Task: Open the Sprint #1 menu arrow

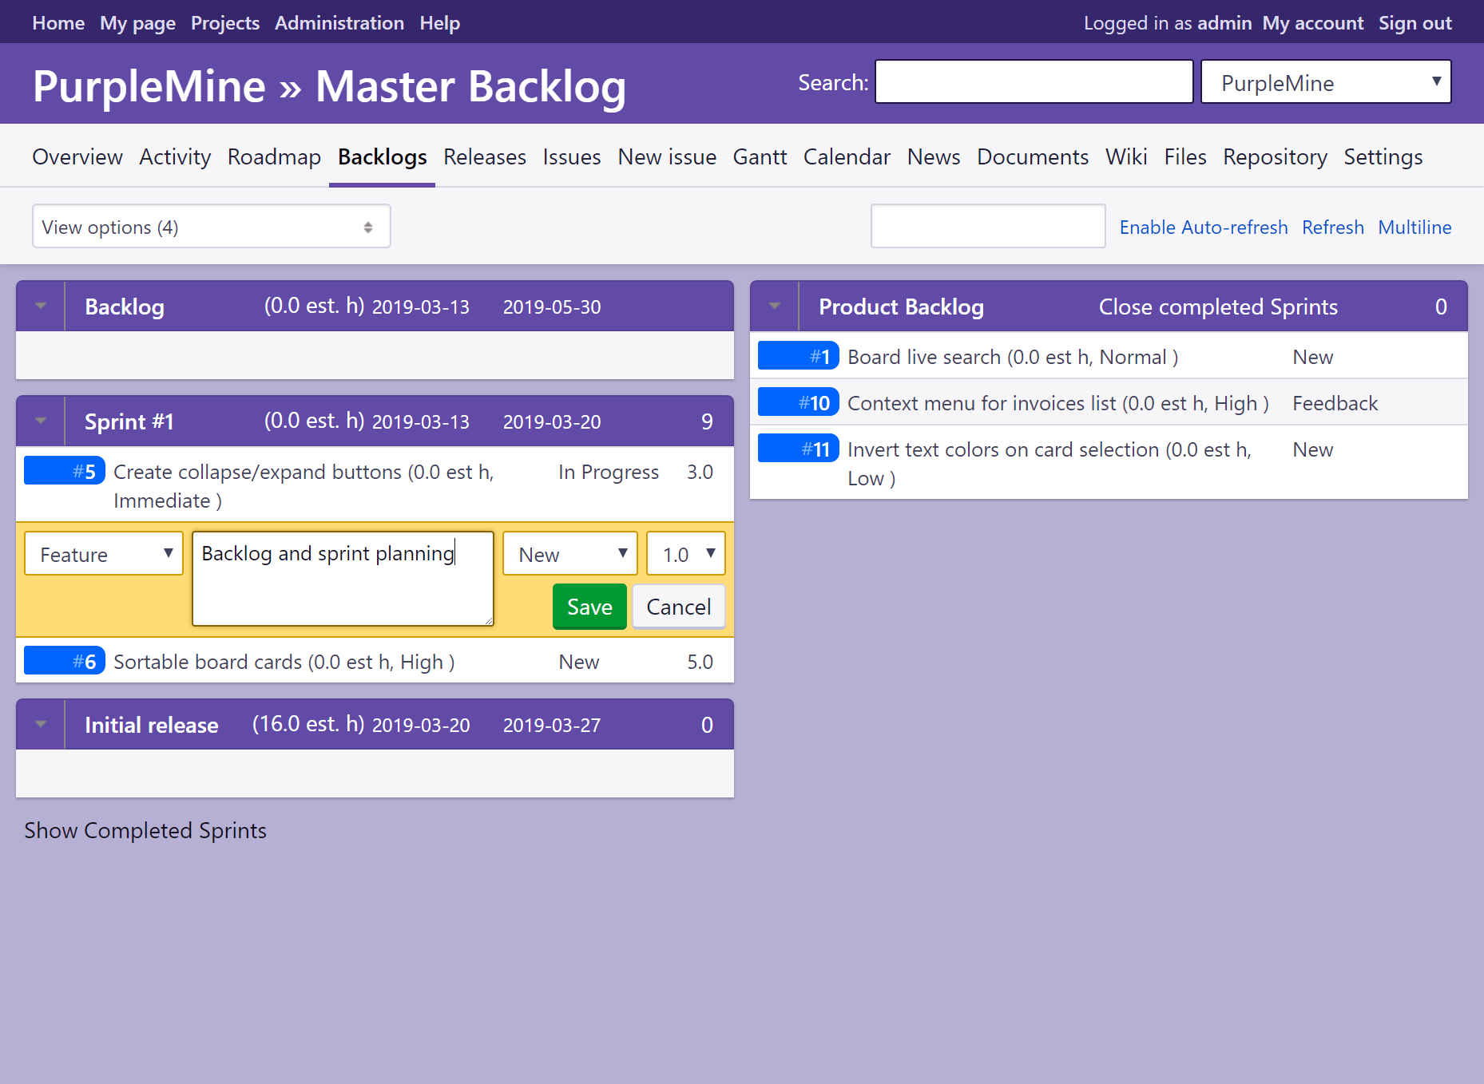Action: point(41,421)
